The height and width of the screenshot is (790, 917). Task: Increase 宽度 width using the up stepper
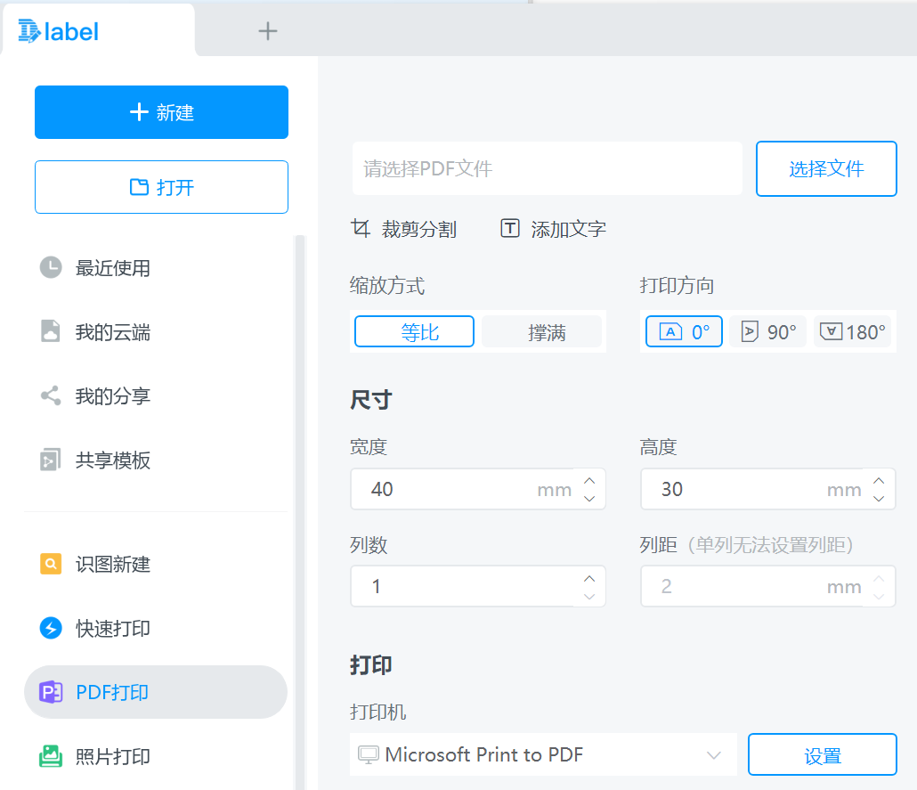pyautogui.click(x=588, y=480)
